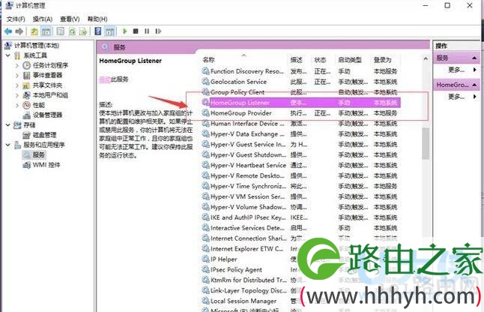This screenshot has width=484, height=312.
Task: Pause the service with pause icon
Action: pos(147,31)
